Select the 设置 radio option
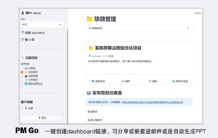218x138 pixels. 22,108
